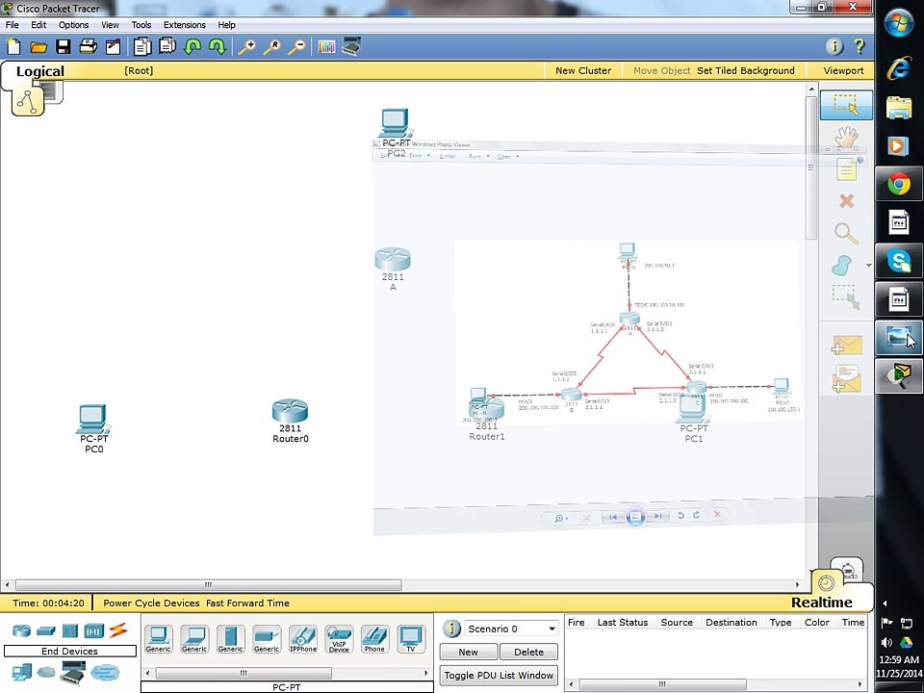Activate the Place Note tool
This screenshot has width=924, height=693.
[846, 170]
